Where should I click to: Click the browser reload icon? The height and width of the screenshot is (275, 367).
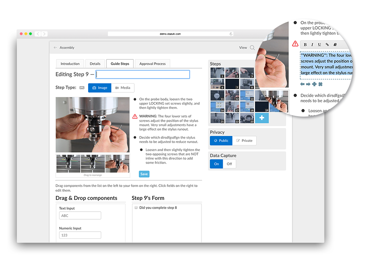click(x=231, y=34)
